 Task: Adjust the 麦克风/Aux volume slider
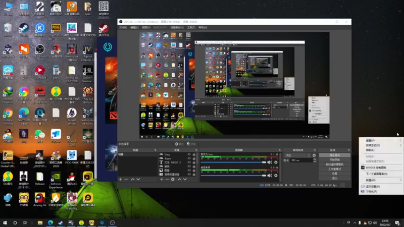click(233, 162)
